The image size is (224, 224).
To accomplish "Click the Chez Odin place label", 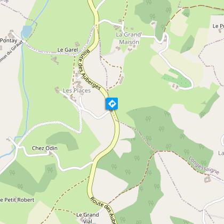I will (x=45, y=148).
